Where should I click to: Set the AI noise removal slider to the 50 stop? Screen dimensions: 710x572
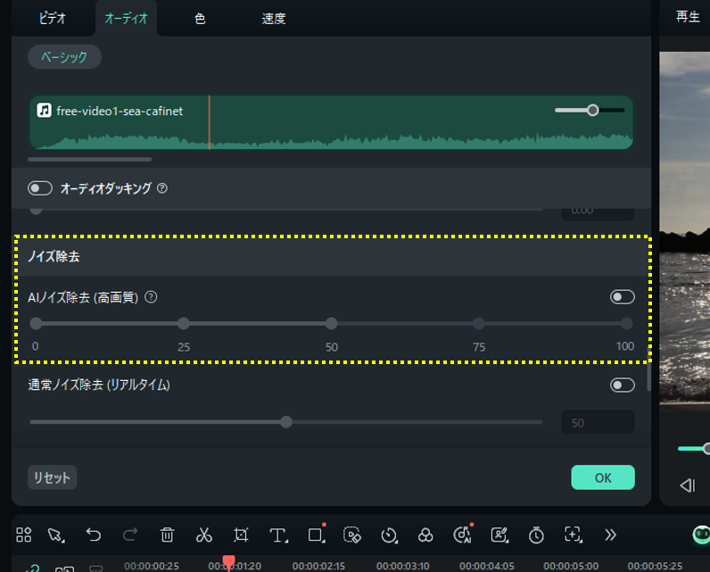pos(332,323)
